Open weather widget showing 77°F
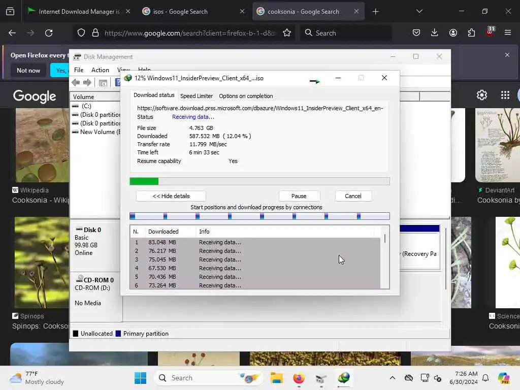Viewport: 520px width, 390px height. tap(37, 378)
